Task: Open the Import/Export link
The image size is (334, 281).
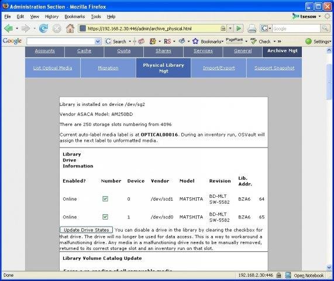Action: tap(219, 68)
